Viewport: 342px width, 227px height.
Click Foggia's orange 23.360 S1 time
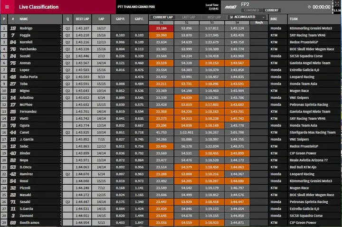pos(161,35)
